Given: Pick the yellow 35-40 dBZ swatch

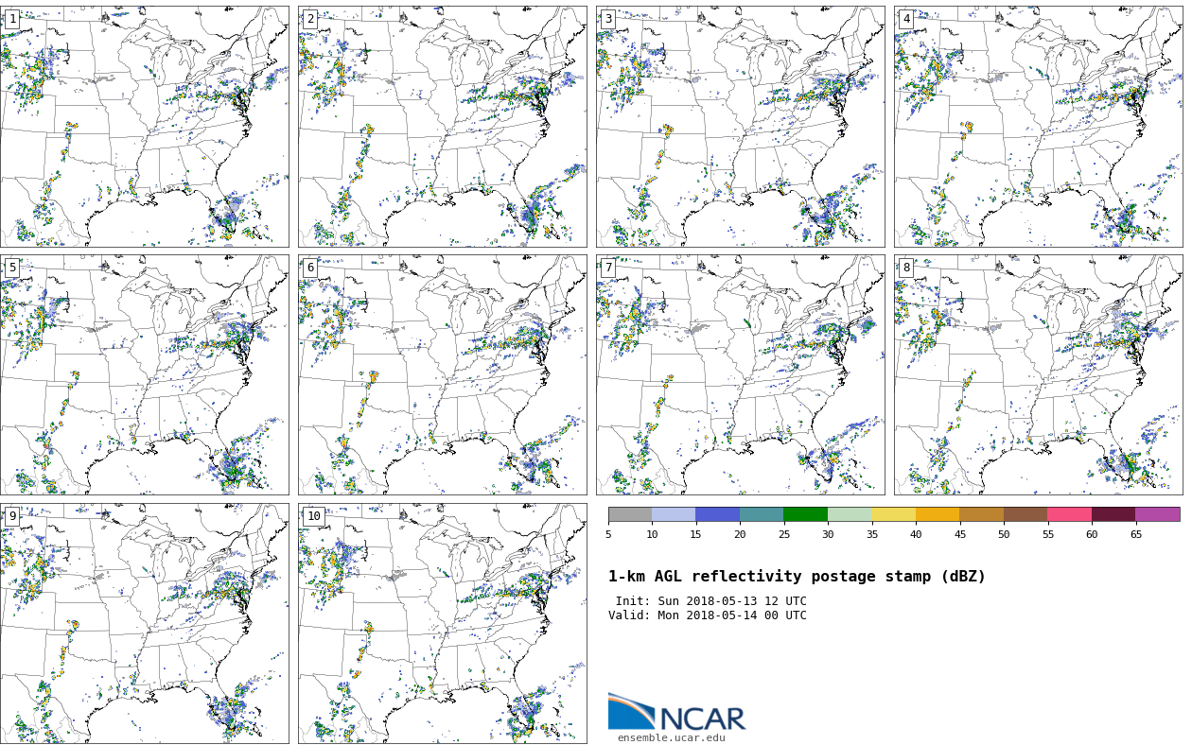Looking at the screenshot, I should pyautogui.click(x=893, y=514).
